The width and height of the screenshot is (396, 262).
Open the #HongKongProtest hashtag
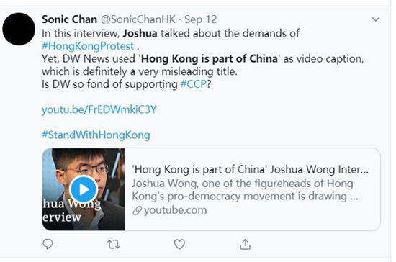coord(88,46)
